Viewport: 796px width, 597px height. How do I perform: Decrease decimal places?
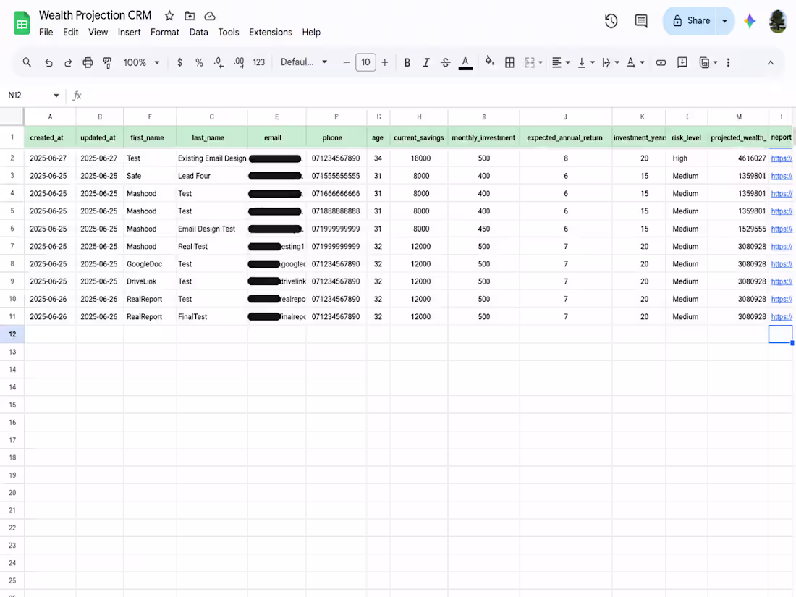point(219,62)
